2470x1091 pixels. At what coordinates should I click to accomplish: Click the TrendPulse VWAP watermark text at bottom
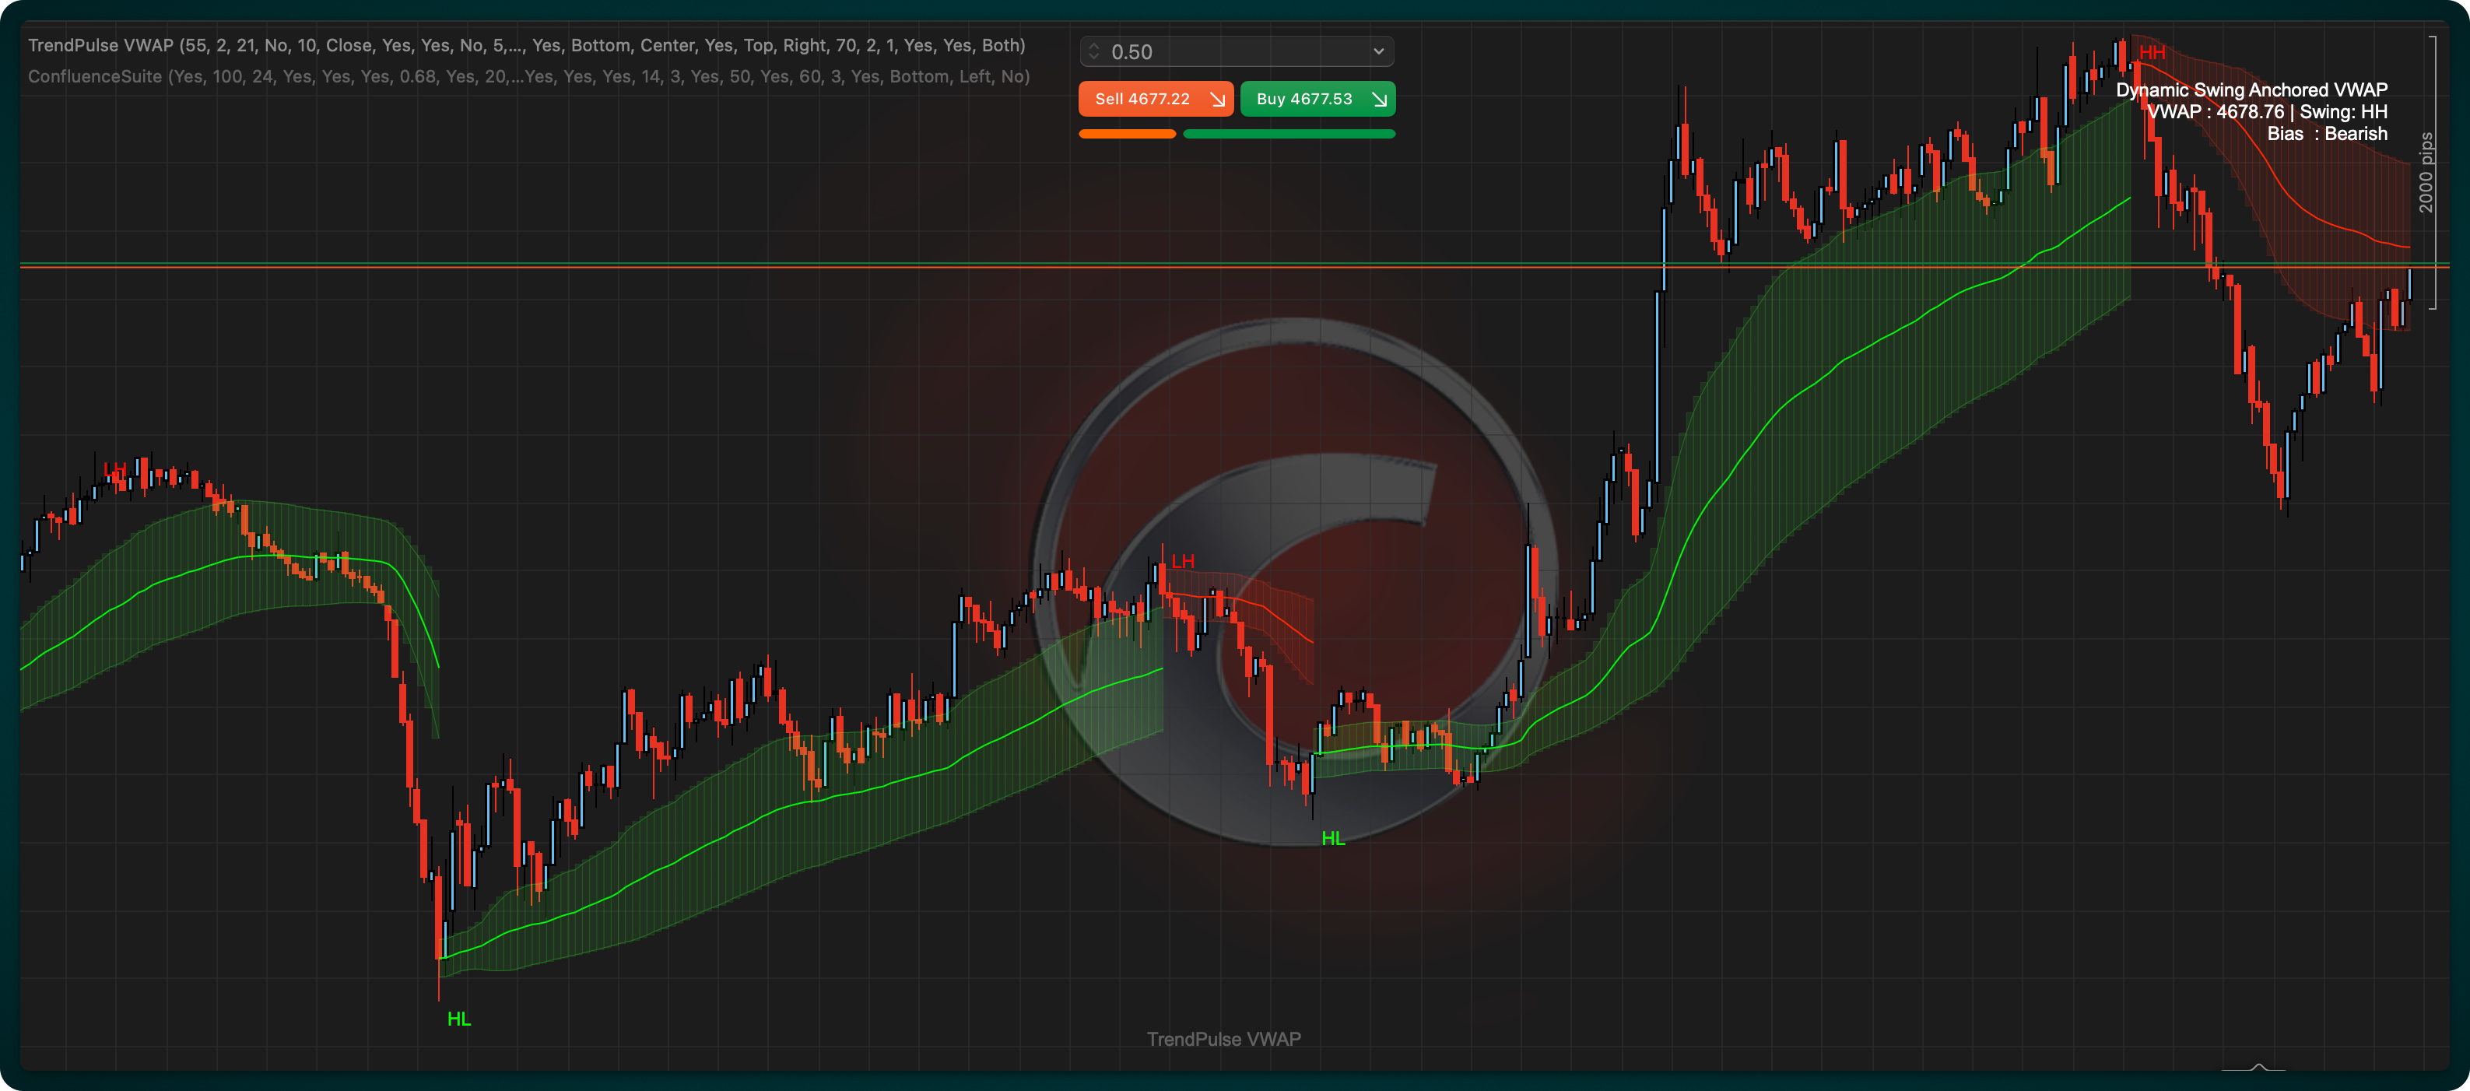1223,1038
